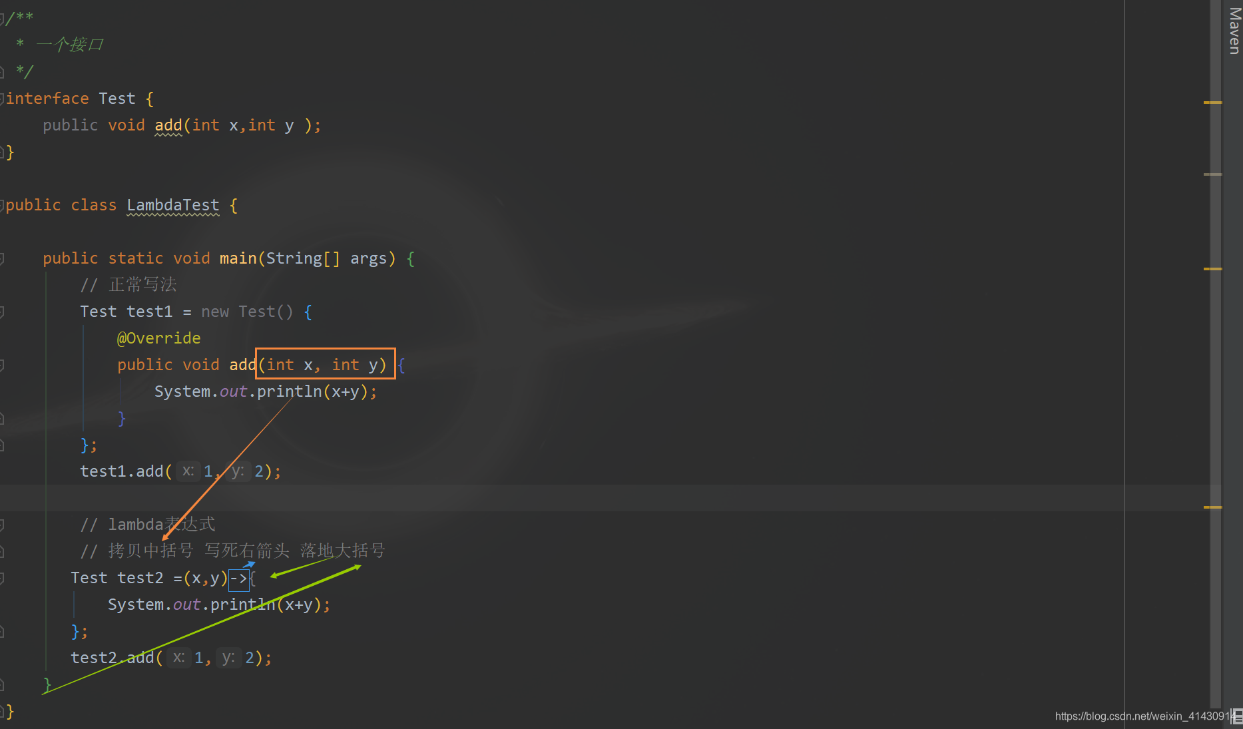Select the blue-boxed lambda arrow operator
The image size is (1243, 729).
pyautogui.click(x=239, y=578)
